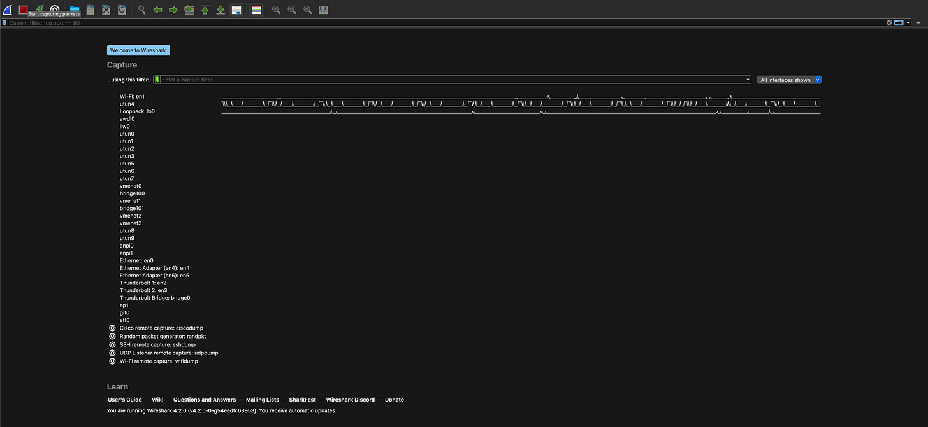Select Thunderbolt 1: en2 interface

[143, 283]
